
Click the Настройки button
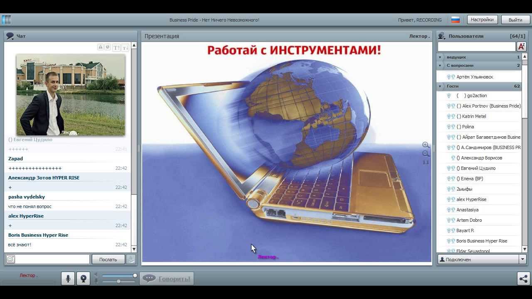(x=482, y=20)
